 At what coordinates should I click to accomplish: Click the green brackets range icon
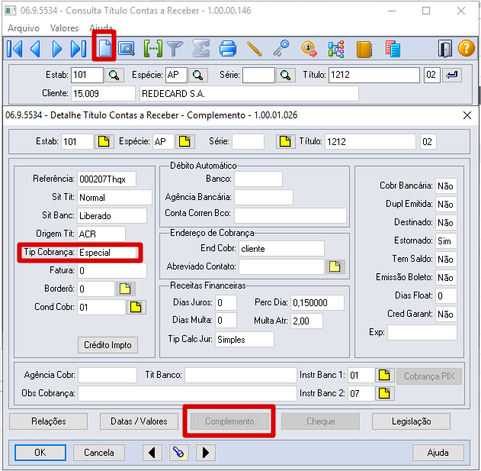pos(152,49)
